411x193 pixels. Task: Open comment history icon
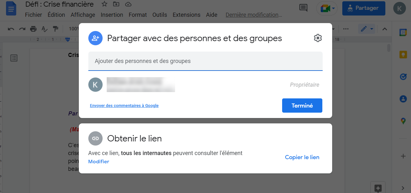point(303,8)
